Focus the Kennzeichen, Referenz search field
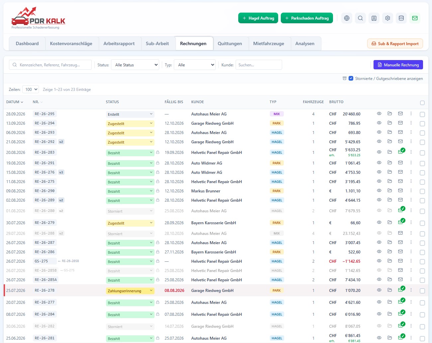This screenshot has width=432, height=343. (50, 65)
